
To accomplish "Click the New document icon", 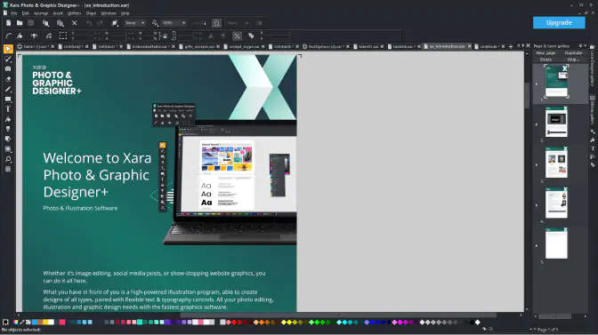I will pos(8,23).
